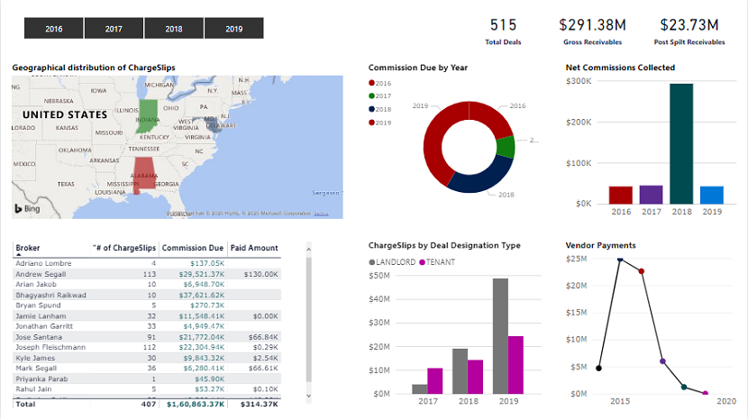Click the table scrollbar down arrow

308,395
